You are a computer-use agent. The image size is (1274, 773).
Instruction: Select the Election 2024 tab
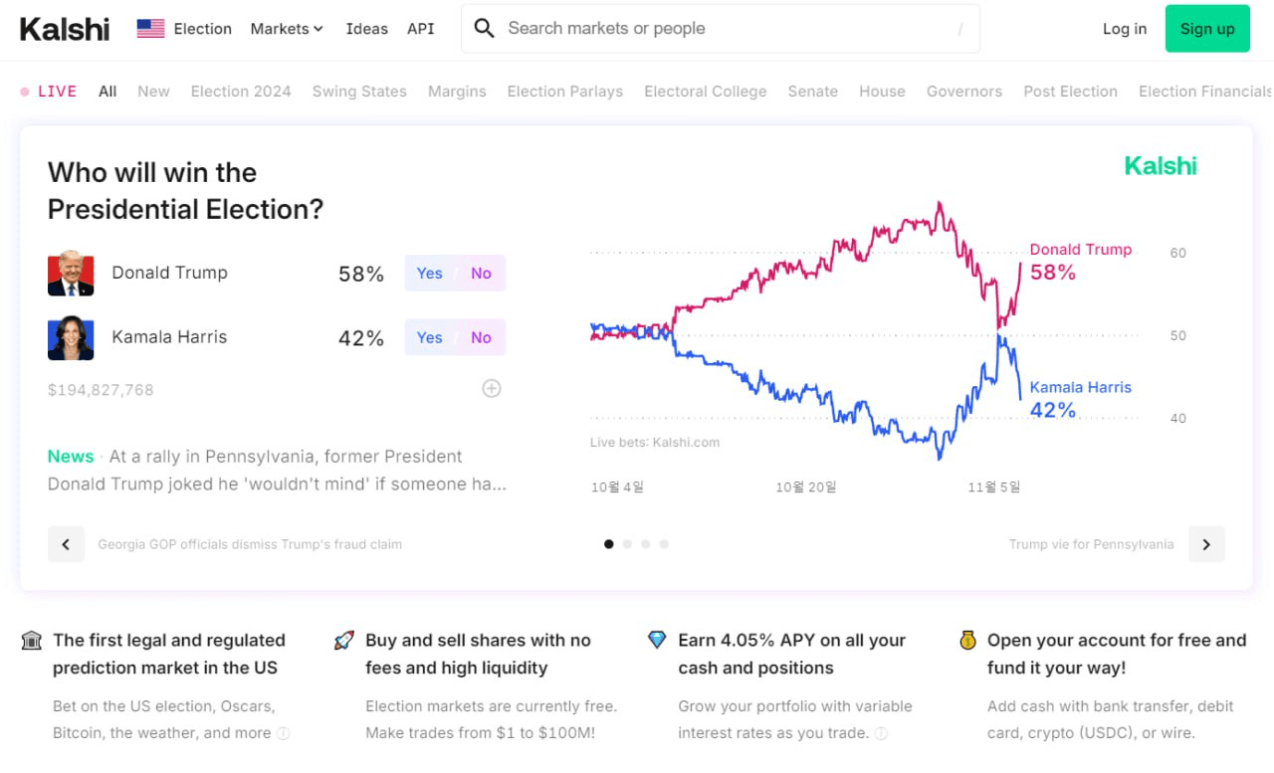click(241, 92)
